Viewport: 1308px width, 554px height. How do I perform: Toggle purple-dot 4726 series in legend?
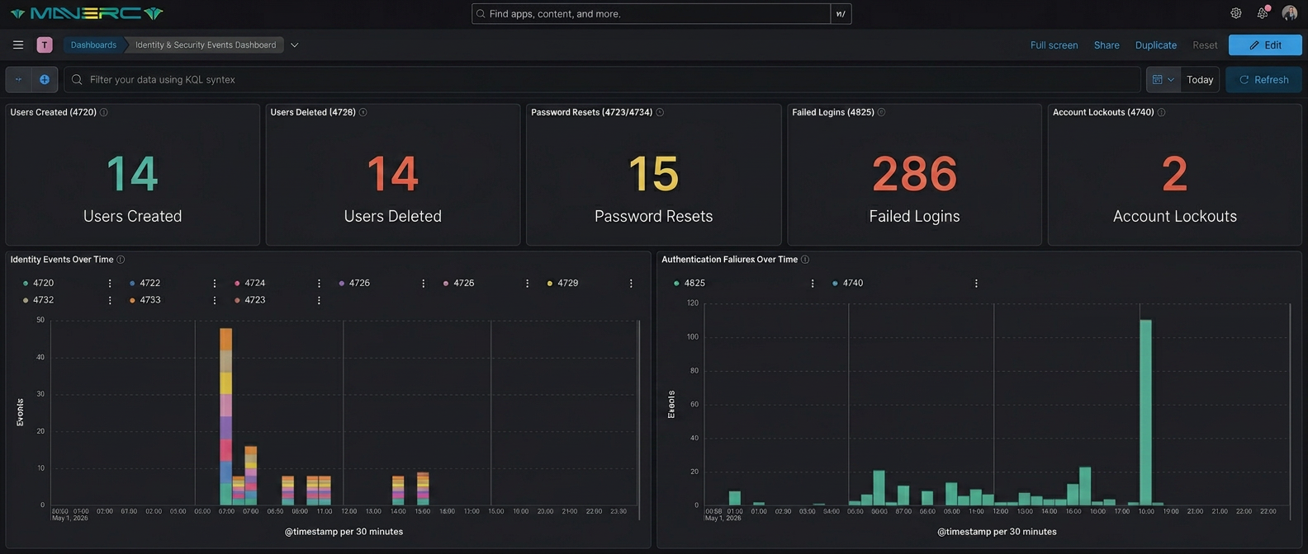point(359,284)
